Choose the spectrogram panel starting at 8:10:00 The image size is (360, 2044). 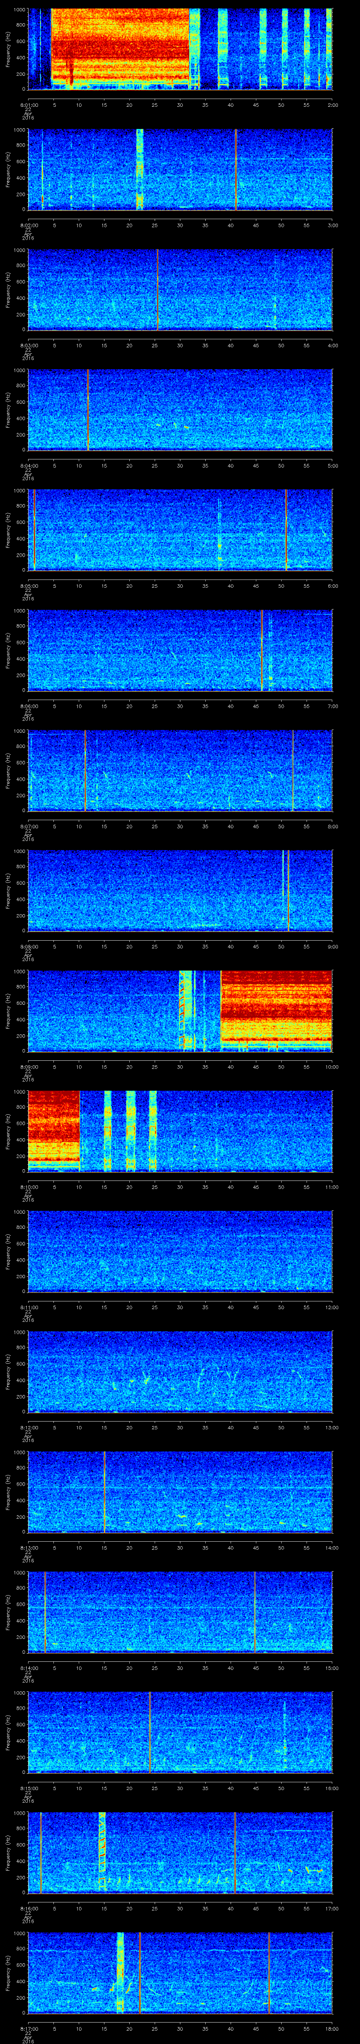click(180, 1131)
